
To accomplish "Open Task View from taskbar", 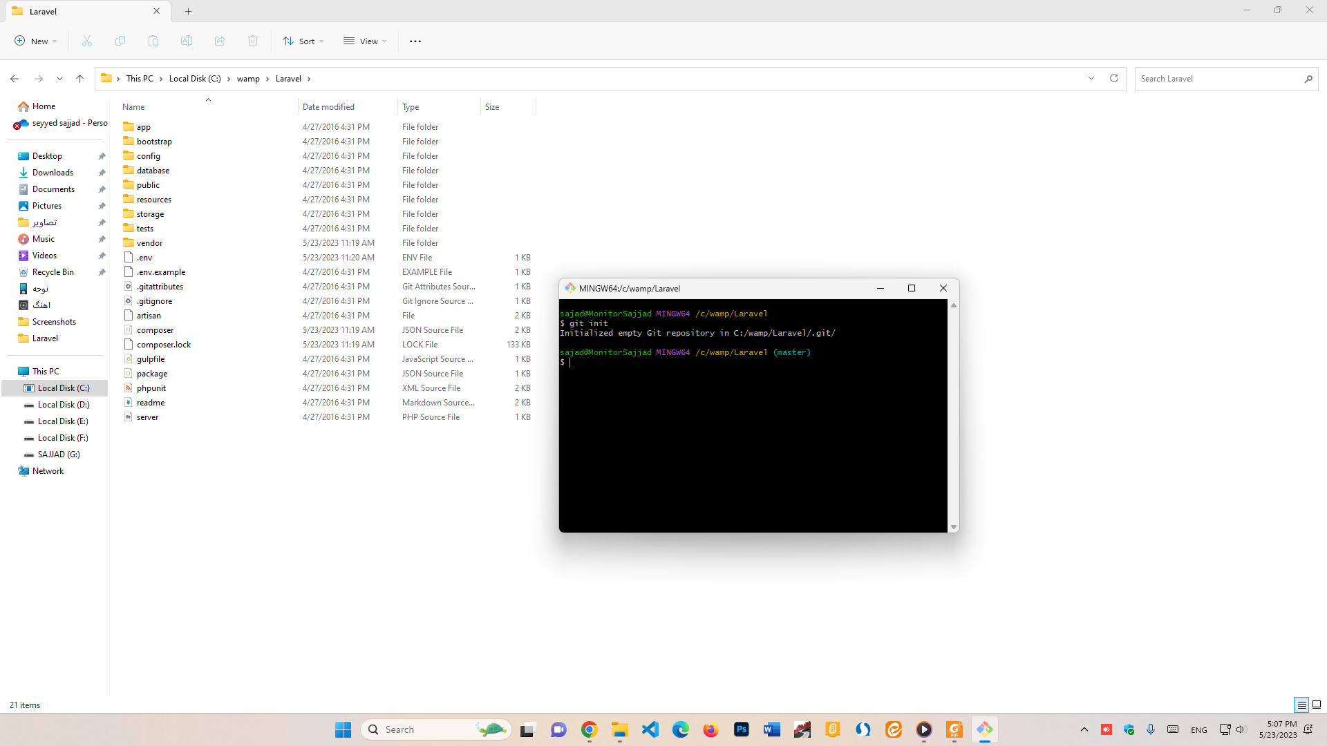I will [529, 729].
